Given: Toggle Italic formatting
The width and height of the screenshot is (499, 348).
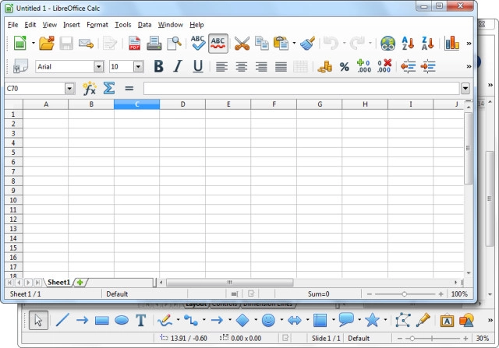Looking at the screenshot, I should 178,66.
